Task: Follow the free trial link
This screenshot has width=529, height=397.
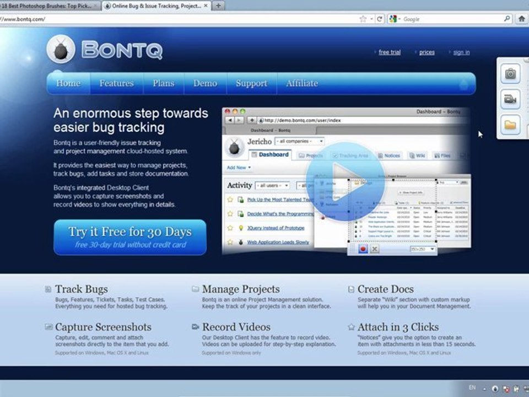Action: point(390,52)
